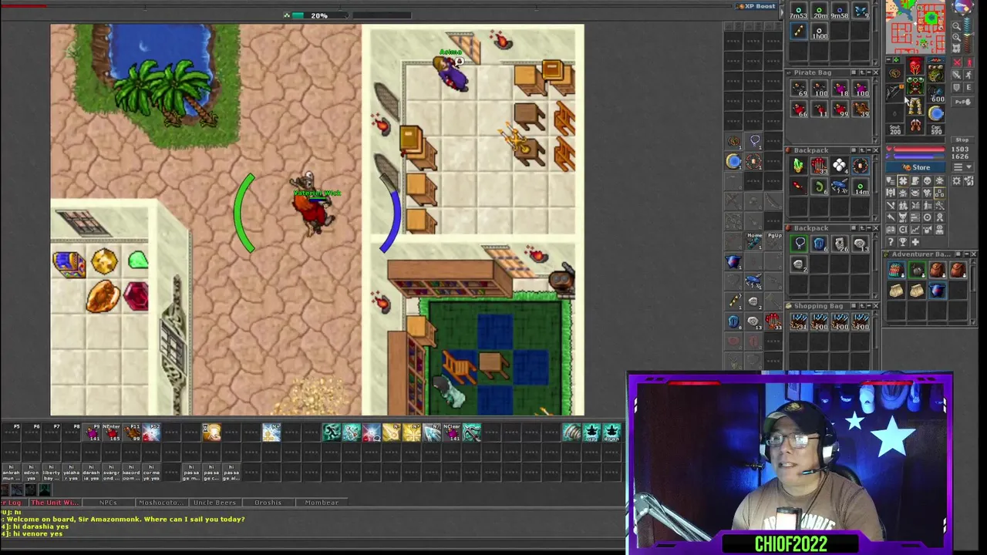987x555 pixels.
Task: Open the analytics chart button
Action: (x=915, y=230)
